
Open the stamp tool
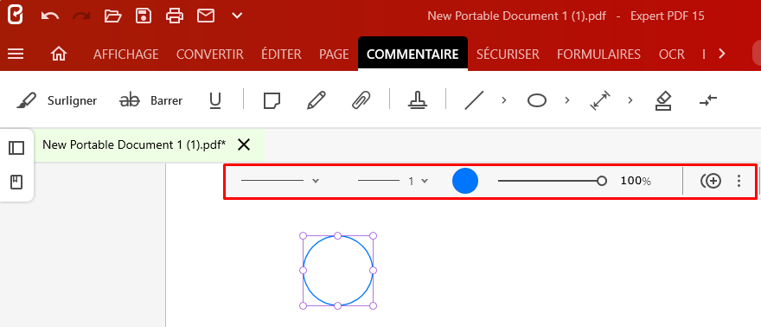pyautogui.click(x=418, y=101)
